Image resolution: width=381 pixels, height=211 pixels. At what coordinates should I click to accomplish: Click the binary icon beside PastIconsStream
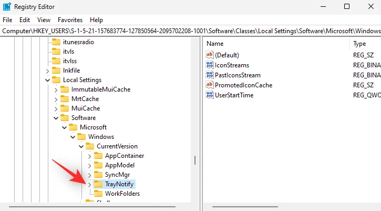[210, 75]
